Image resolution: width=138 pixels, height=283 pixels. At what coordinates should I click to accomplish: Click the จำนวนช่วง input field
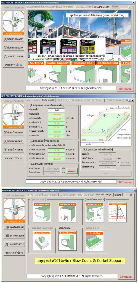(56, 136)
